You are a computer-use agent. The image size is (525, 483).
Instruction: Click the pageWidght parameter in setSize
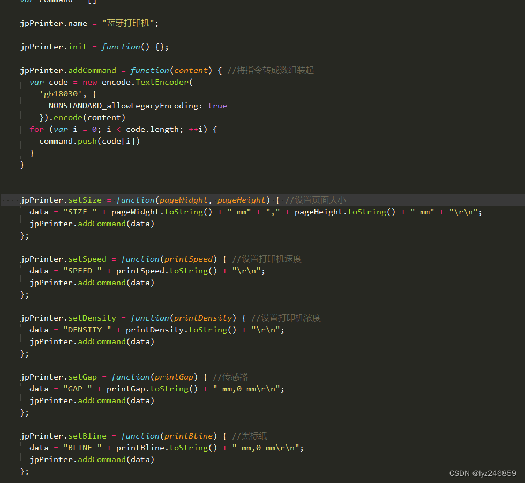coord(183,200)
